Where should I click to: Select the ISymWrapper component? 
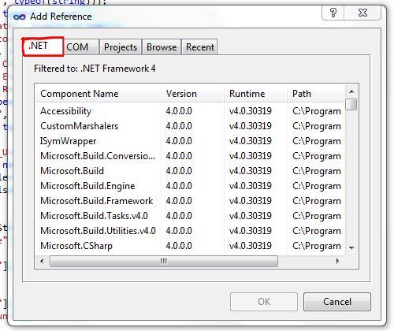click(x=68, y=141)
